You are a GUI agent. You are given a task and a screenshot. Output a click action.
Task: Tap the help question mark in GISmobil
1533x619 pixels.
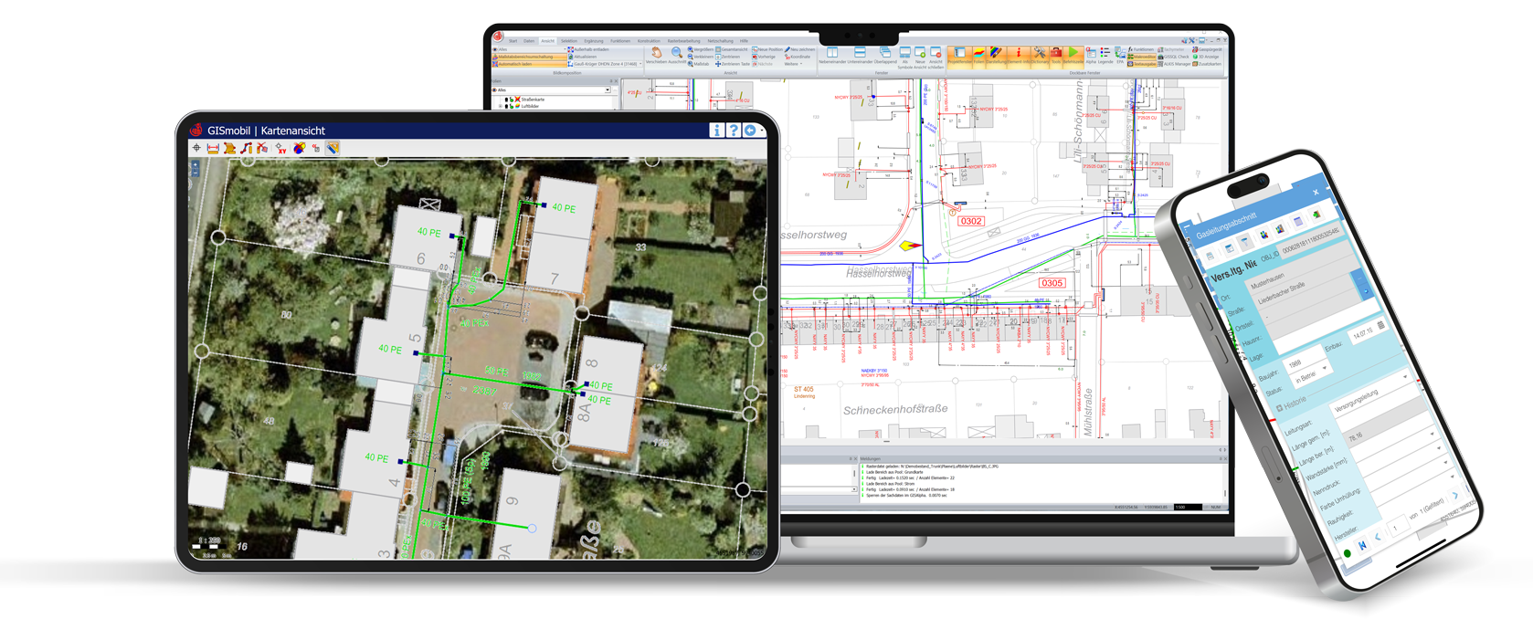pos(733,131)
